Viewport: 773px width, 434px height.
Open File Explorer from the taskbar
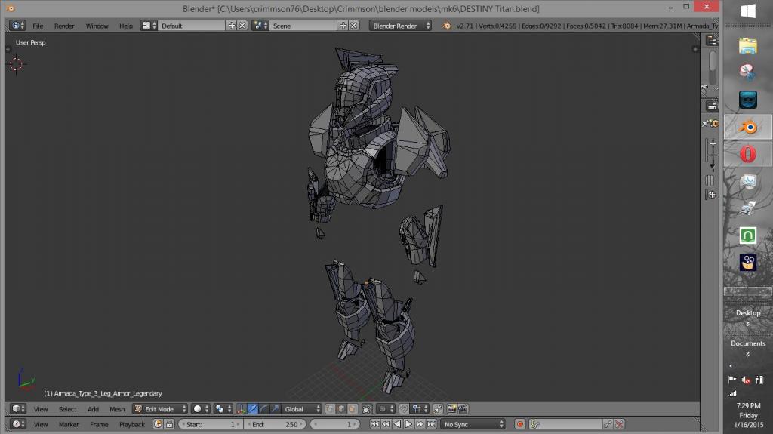click(748, 46)
